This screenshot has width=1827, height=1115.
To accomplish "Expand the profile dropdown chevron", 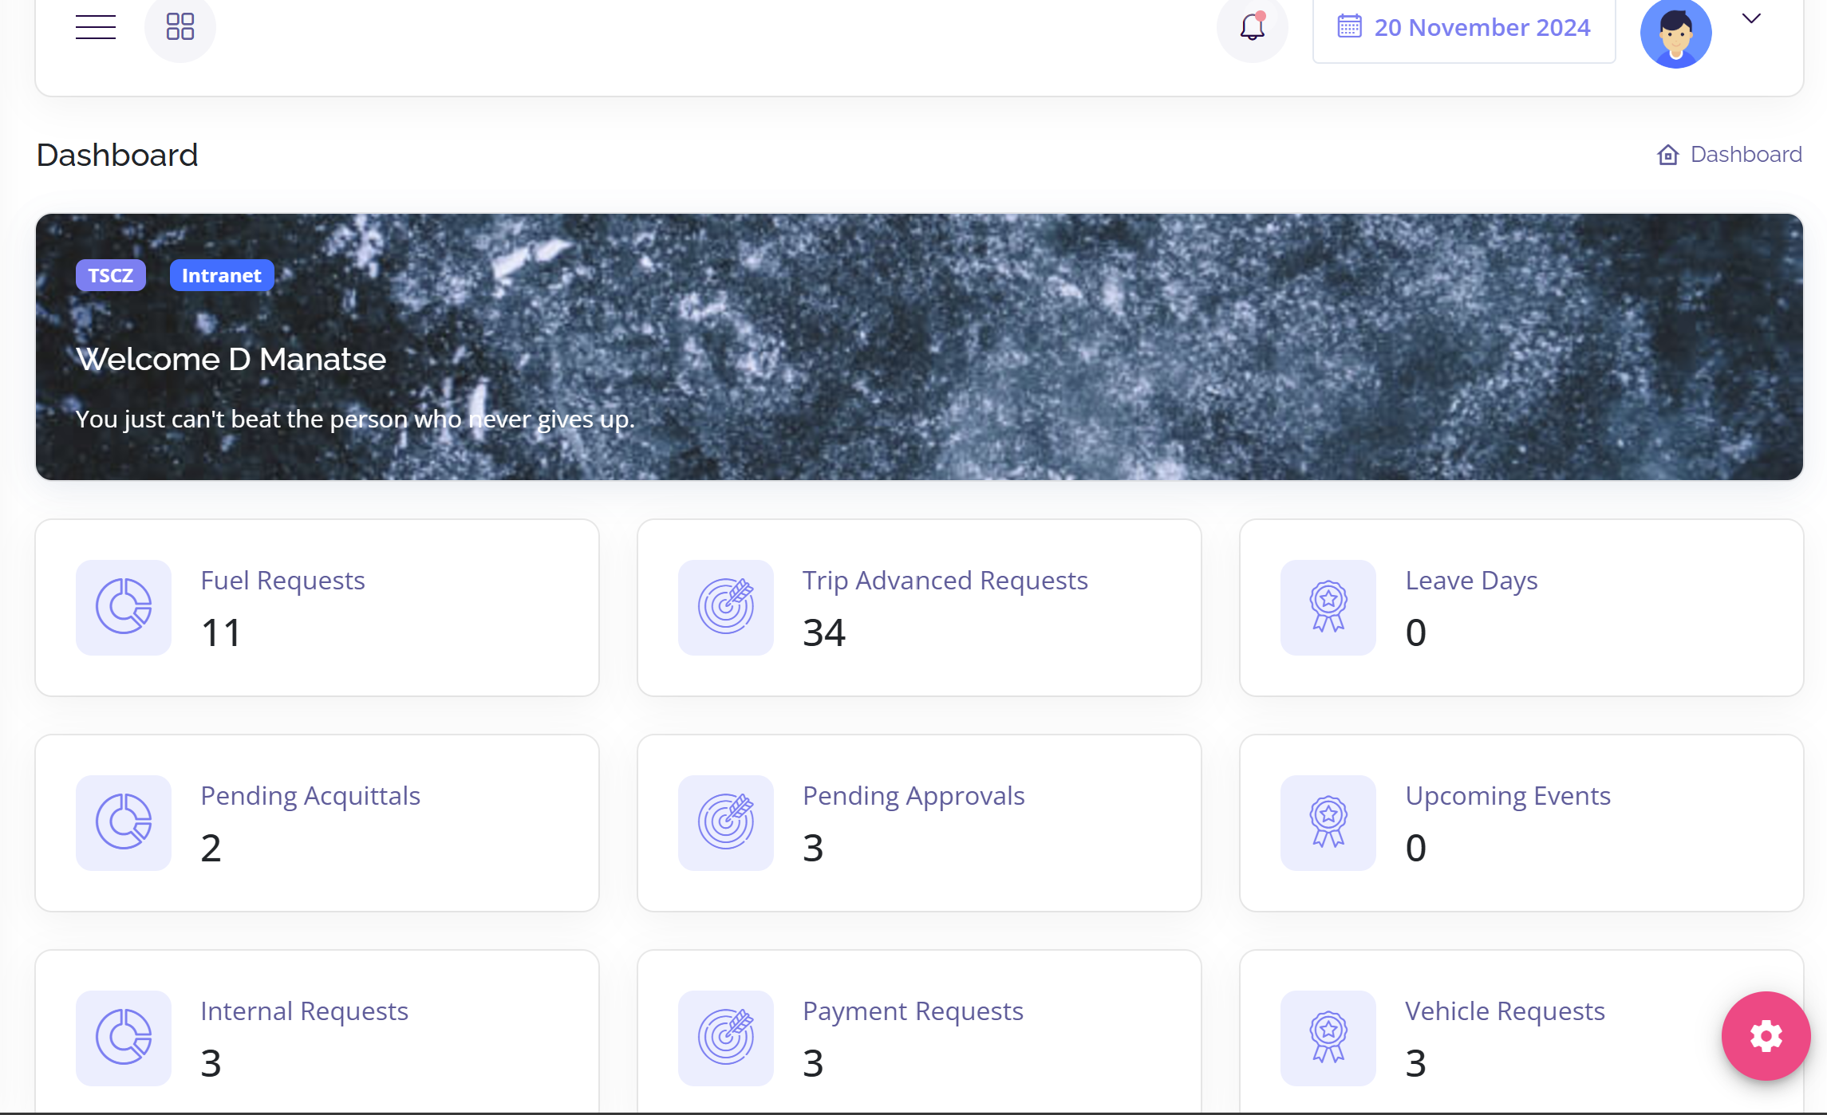I will point(1751,19).
